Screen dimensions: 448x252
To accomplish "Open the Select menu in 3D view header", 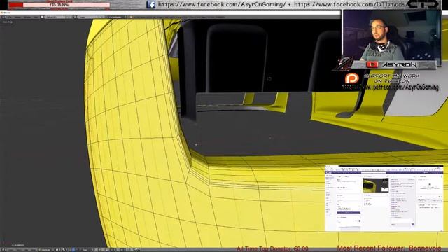I will pos(18,250).
